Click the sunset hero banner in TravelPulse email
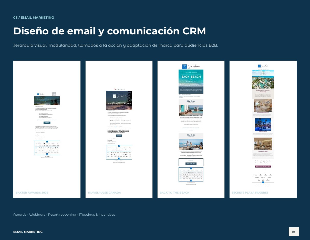 point(119,100)
